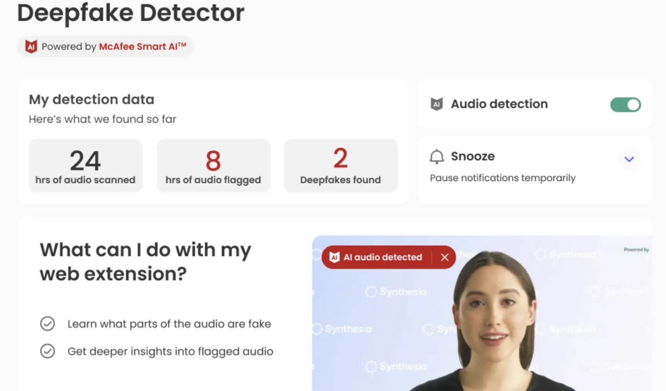Image resolution: width=666 pixels, height=391 pixels.
Task: Turn off the Audio detection toggle
Action: (625, 105)
